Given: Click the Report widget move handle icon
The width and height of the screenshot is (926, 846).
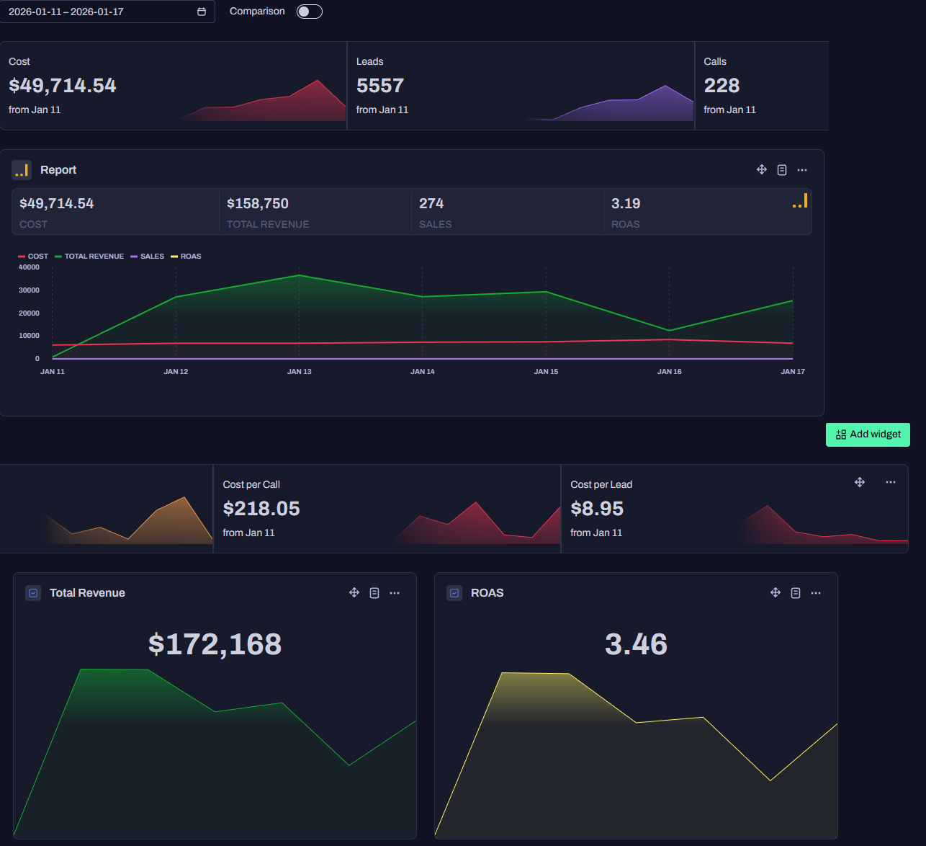Looking at the screenshot, I should click(762, 170).
